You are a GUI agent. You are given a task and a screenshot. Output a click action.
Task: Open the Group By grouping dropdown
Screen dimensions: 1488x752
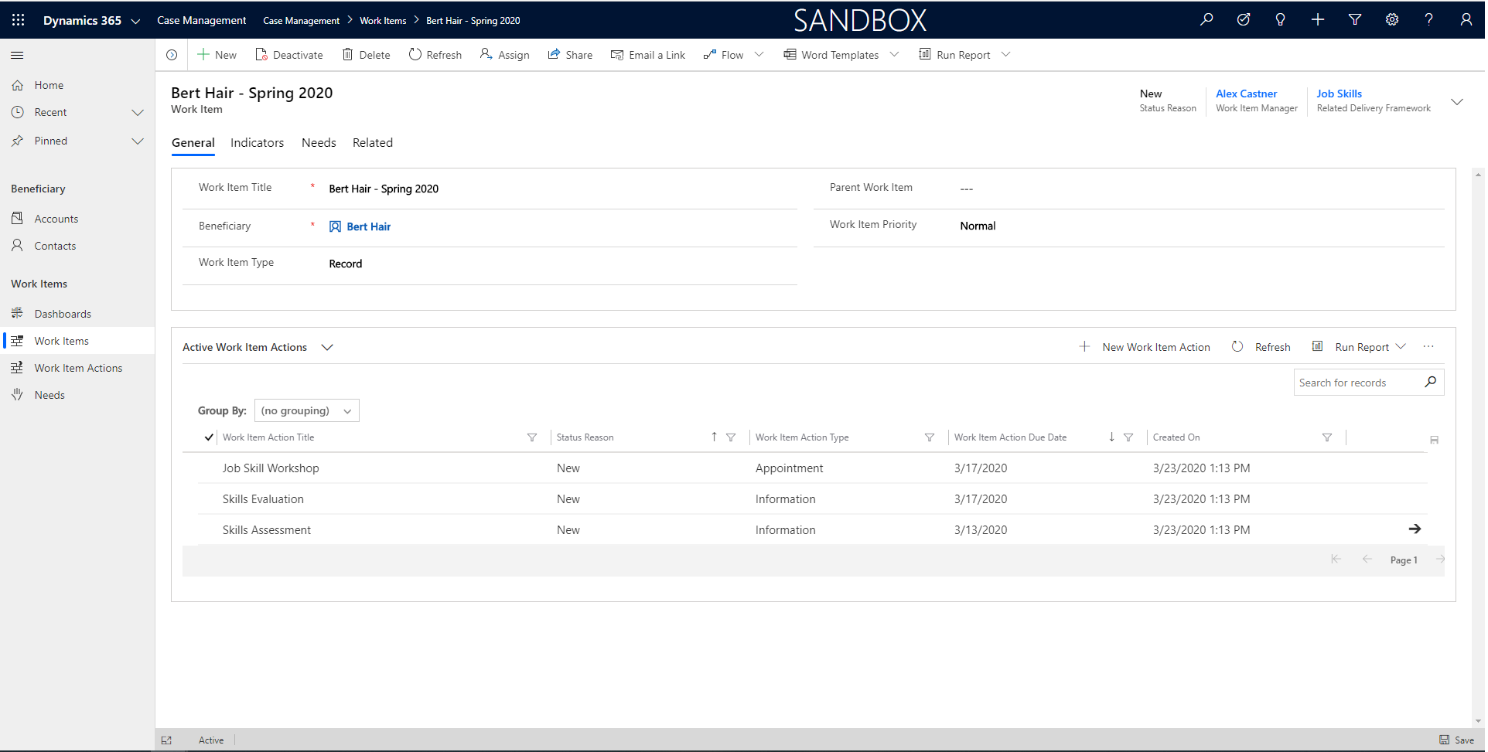pos(306,410)
